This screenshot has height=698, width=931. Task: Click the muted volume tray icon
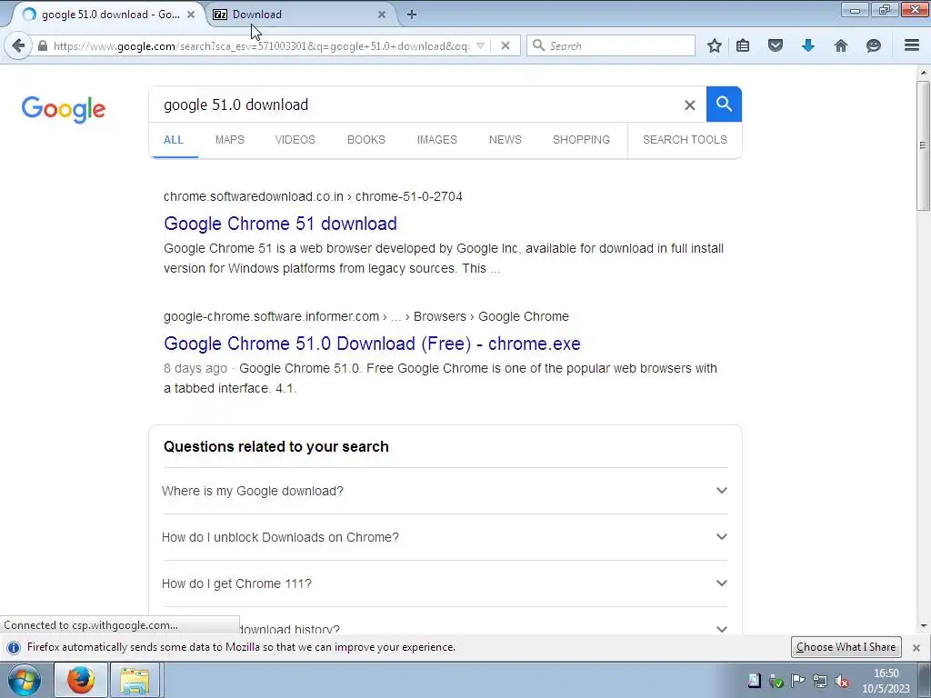click(841, 682)
